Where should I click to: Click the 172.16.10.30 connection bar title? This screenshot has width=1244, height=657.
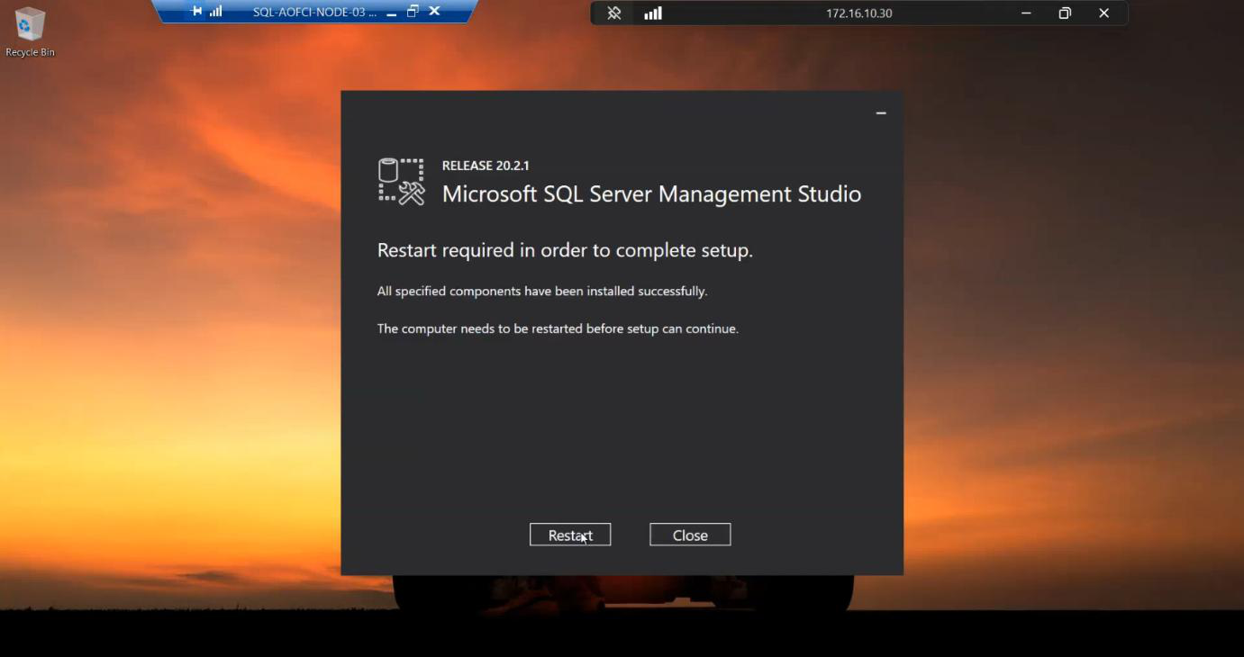click(859, 13)
